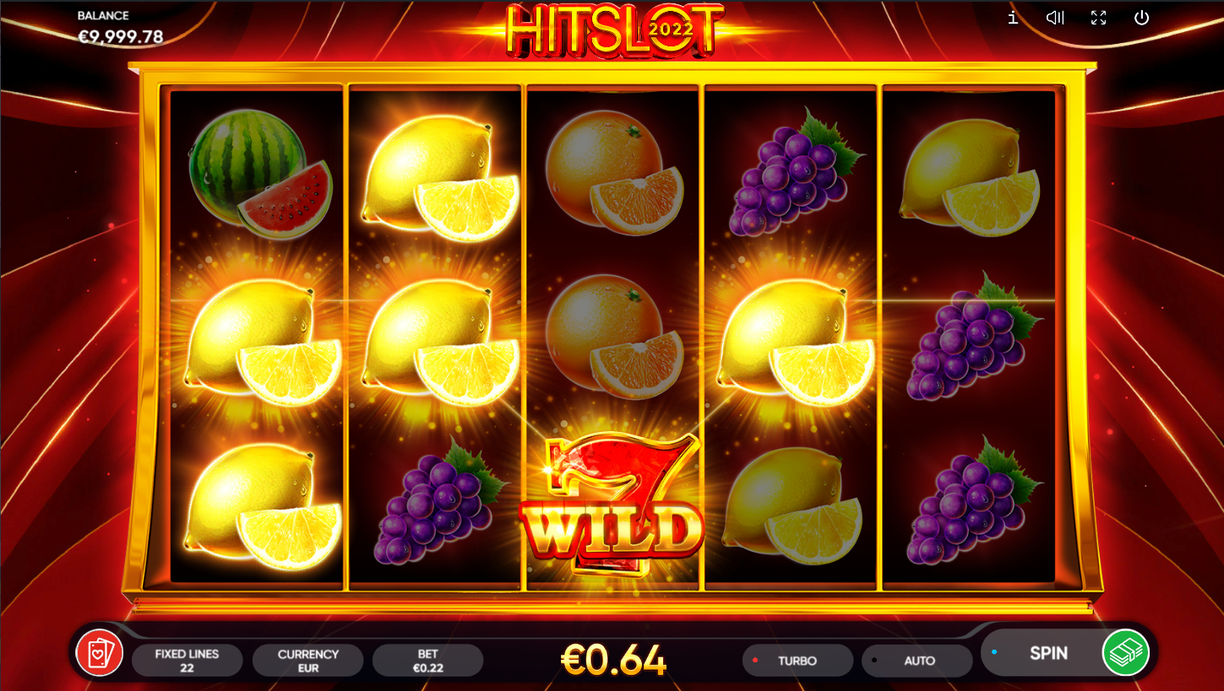The height and width of the screenshot is (691, 1224).
Task: Open the Fixed Lines 22 panel
Action: coord(187,661)
